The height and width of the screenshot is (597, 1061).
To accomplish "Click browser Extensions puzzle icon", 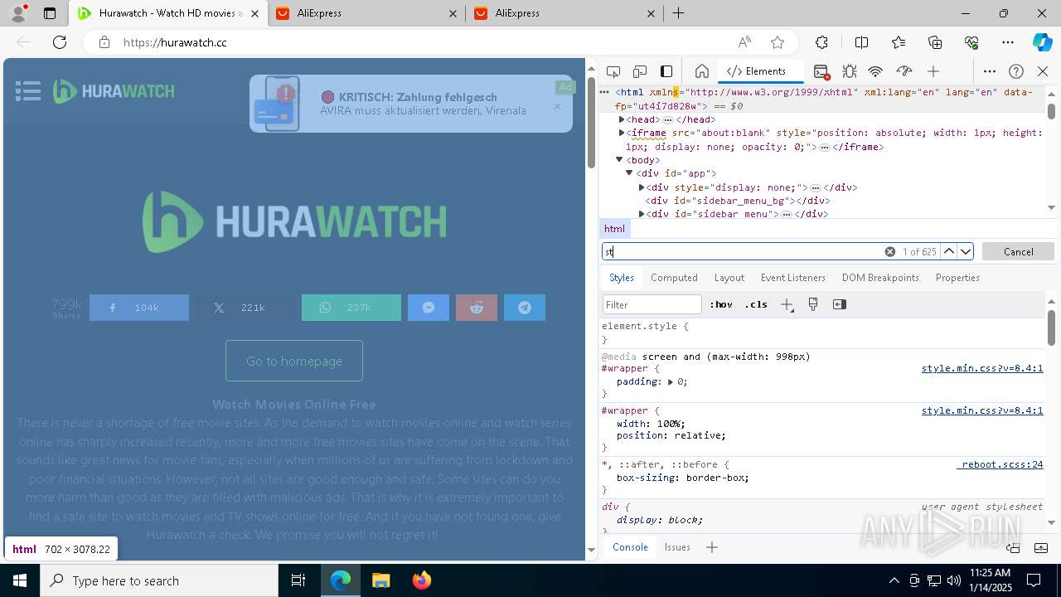I will (821, 42).
